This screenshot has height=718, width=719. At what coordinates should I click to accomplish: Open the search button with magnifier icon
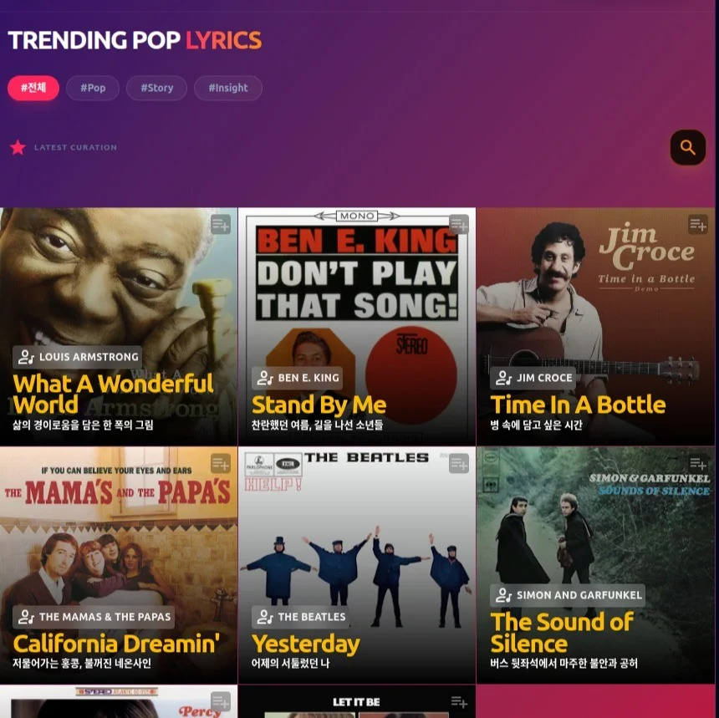[688, 147]
